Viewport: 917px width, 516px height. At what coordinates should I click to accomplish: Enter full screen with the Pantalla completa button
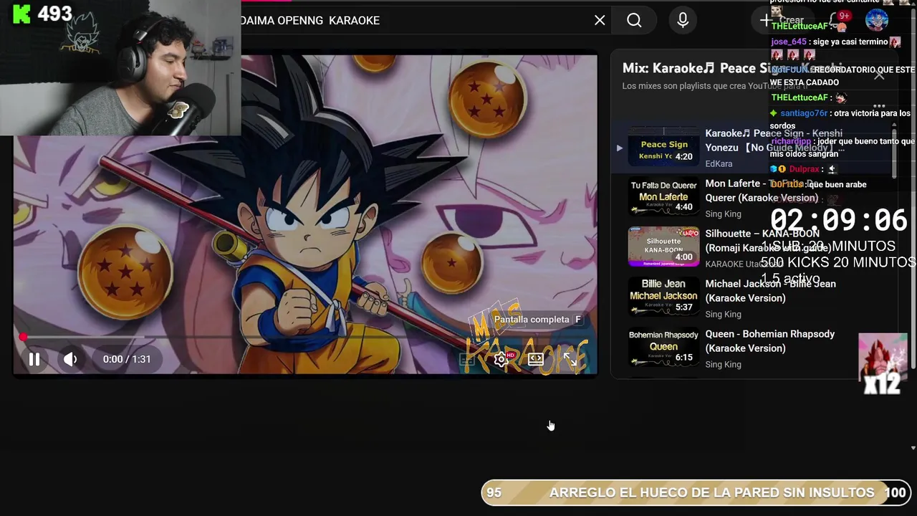(570, 359)
